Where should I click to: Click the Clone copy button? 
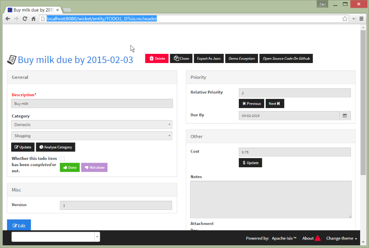click(181, 58)
